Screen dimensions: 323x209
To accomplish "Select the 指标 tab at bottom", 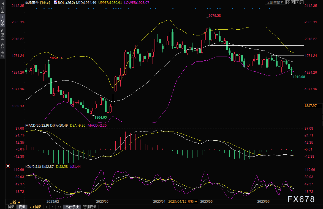I will [x=11, y=207].
